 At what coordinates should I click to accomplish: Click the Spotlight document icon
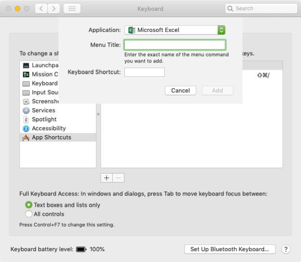click(26, 120)
